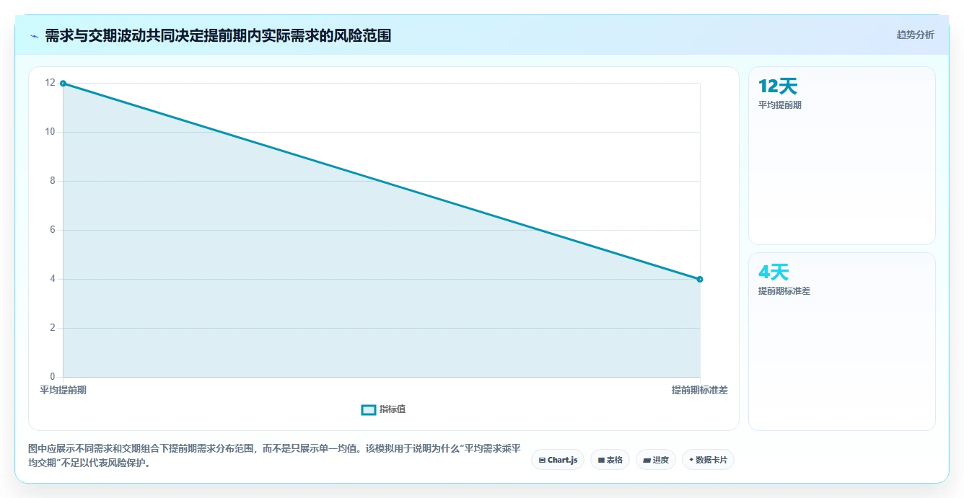964x498 pixels.
Task: Click the 提前期标准差 card caption
Action: coord(784,291)
